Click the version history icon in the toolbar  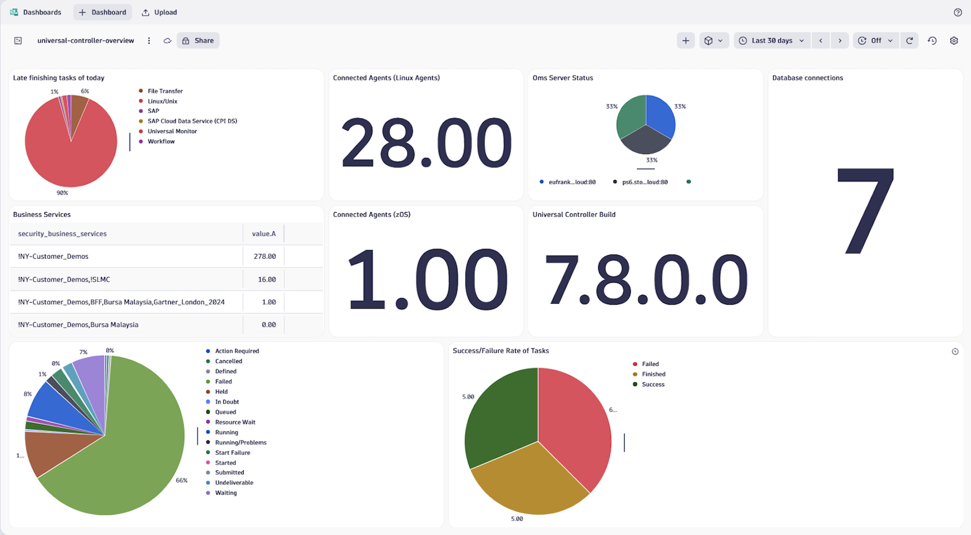coord(932,40)
